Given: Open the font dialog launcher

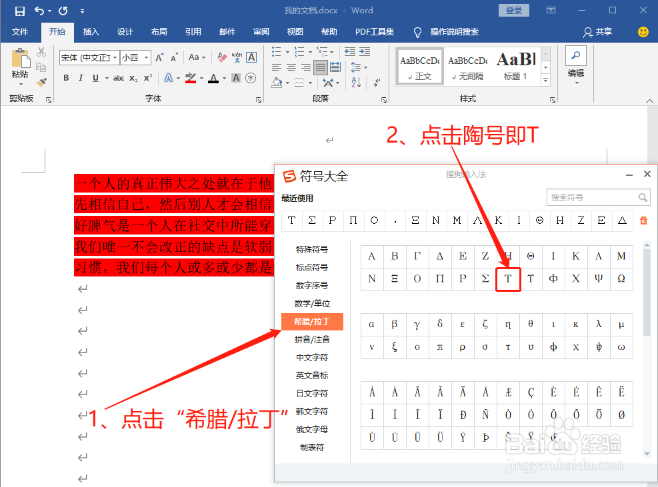Looking at the screenshot, I should point(259,100).
